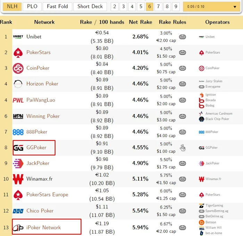The image size is (243, 236).
Task: Open rake rules details icon for Horizon Poker
Action: (183, 84)
